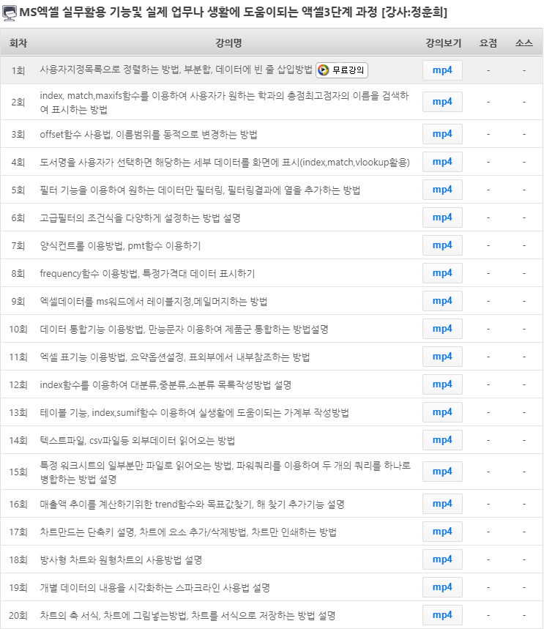Select the 차트만드는 단축키 설명 lecture title
The image size is (544, 629).
(x=187, y=532)
